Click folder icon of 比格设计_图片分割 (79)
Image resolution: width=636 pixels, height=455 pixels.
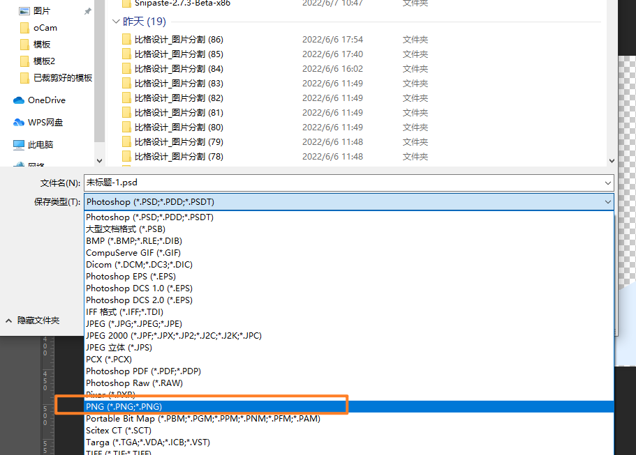pos(126,141)
